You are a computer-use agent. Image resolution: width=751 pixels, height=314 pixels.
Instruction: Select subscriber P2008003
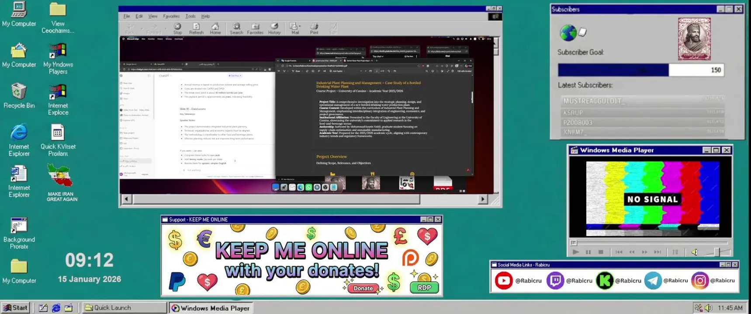pos(642,123)
